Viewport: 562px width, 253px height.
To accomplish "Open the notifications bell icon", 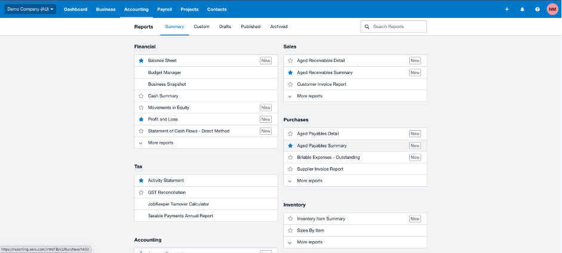I will [522, 10].
